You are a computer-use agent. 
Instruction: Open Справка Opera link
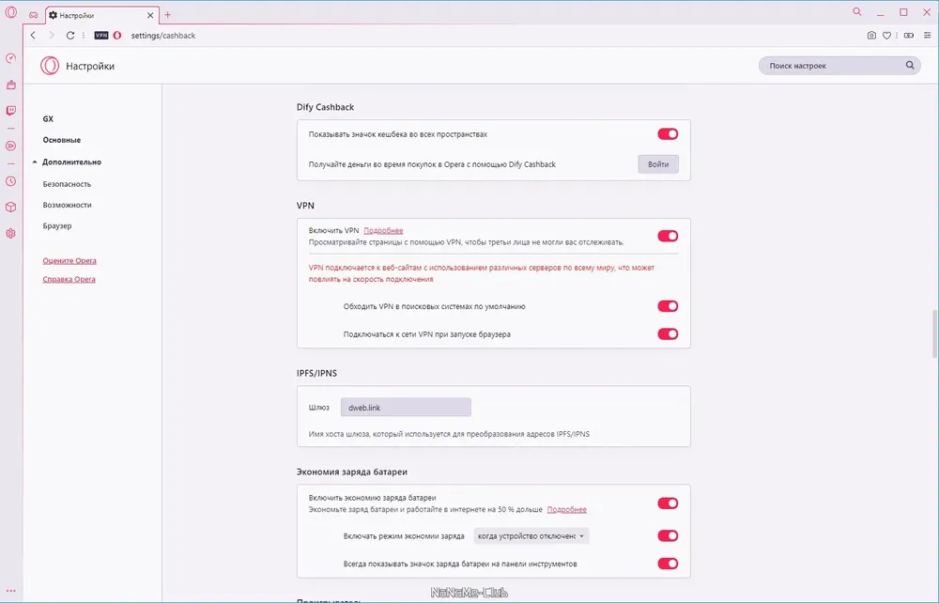69,279
